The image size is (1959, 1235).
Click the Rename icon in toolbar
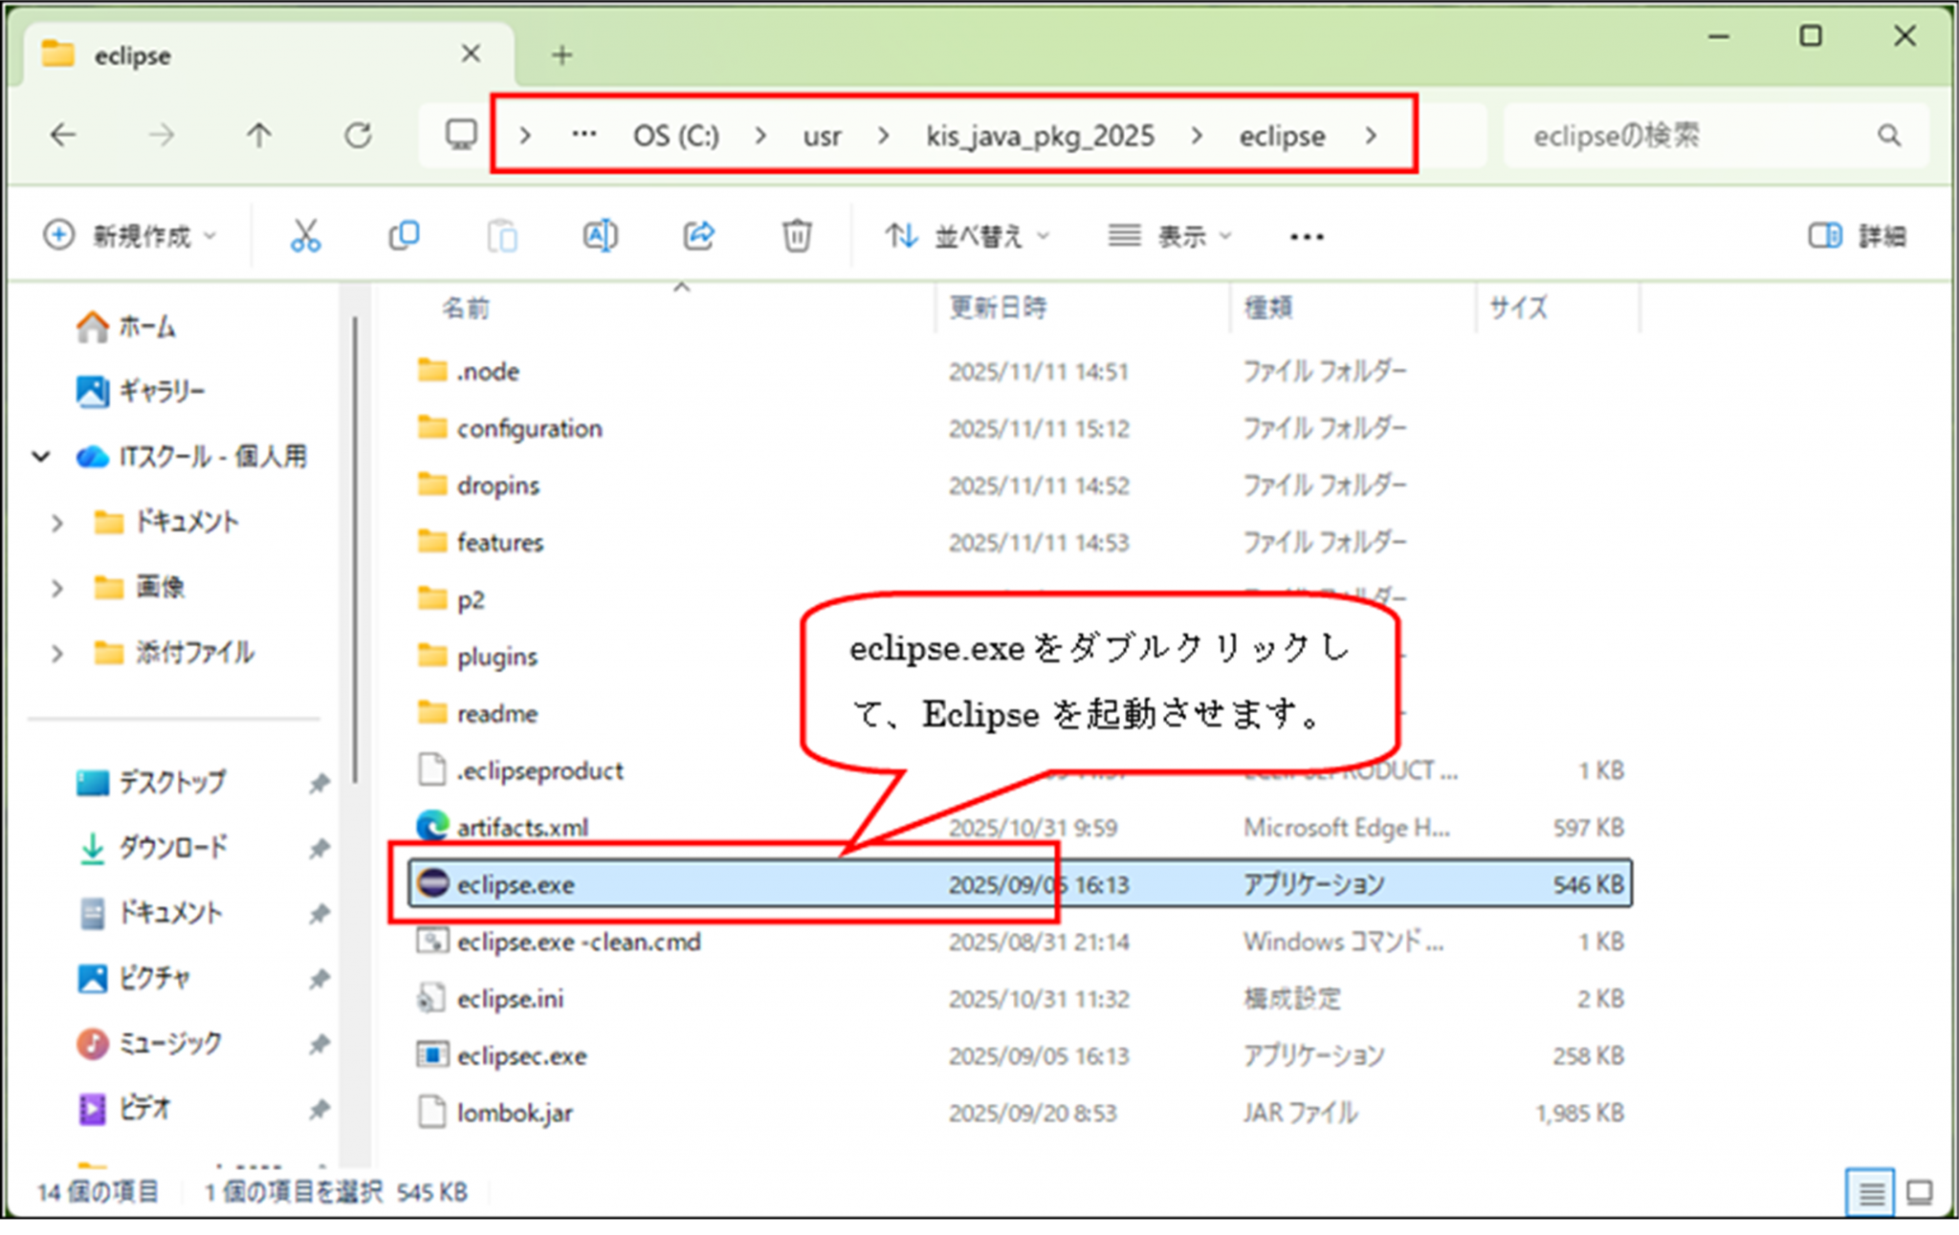600,235
